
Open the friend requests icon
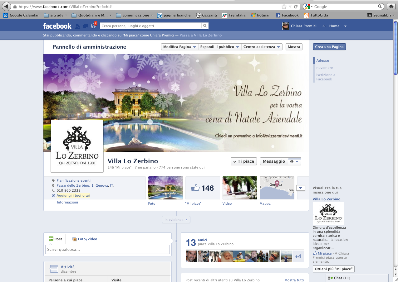[78, 26]
